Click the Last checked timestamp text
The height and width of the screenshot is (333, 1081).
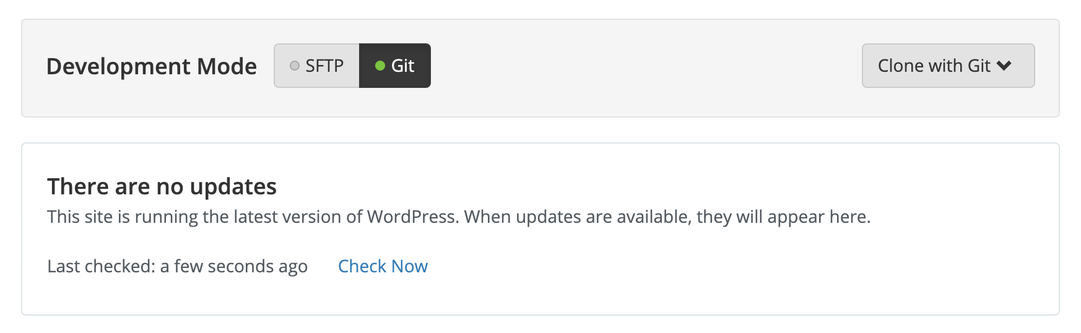coord(178,266)
